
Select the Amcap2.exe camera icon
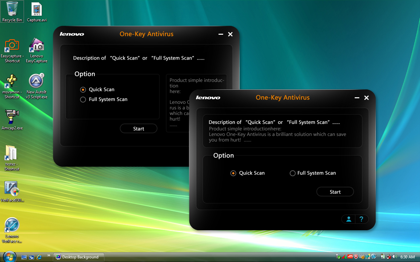tap(12, 117)
